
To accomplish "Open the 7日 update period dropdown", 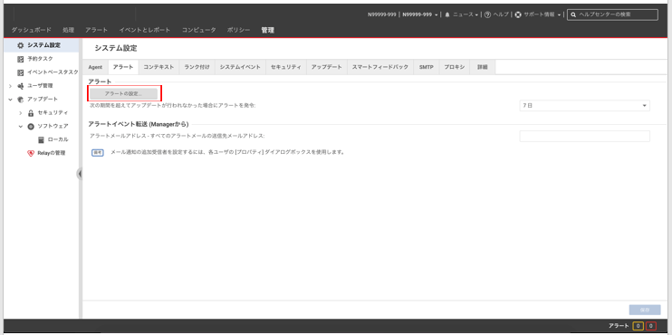I will 584,105.
